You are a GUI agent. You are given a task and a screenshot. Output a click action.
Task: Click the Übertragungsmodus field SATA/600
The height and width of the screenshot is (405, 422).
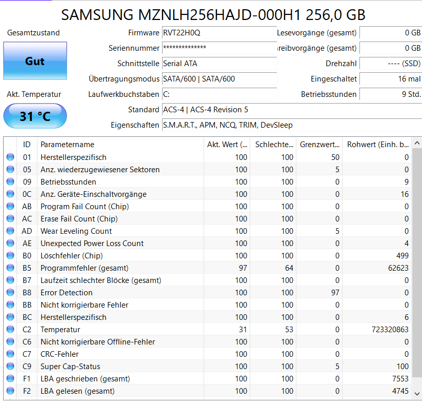click(x=219, y=79)
